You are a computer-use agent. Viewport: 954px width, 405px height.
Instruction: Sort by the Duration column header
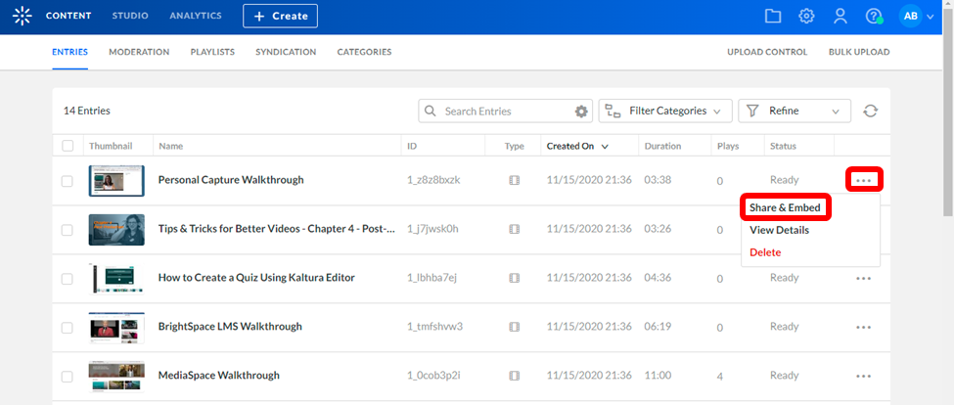662,146
